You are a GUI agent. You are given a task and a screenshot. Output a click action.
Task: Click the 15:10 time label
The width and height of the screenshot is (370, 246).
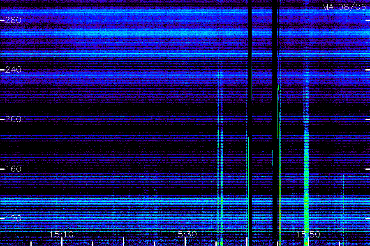(62, 235)
